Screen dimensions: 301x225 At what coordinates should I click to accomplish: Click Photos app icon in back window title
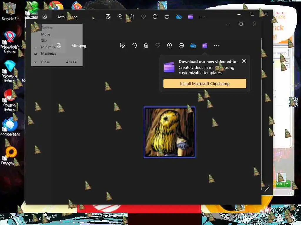(x=45, y=17)
